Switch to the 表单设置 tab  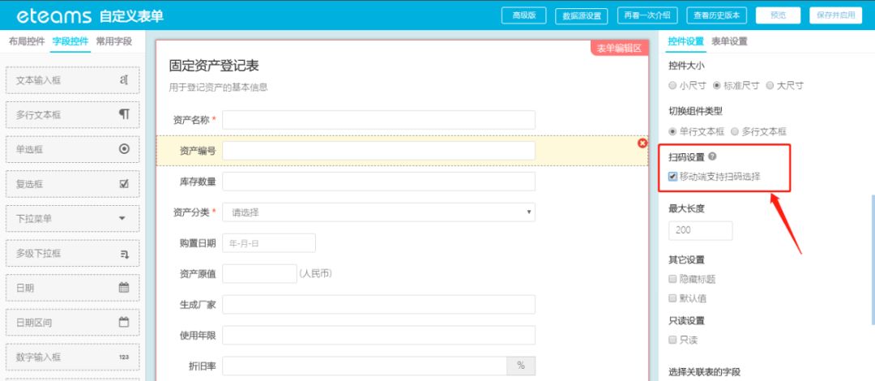729,41
